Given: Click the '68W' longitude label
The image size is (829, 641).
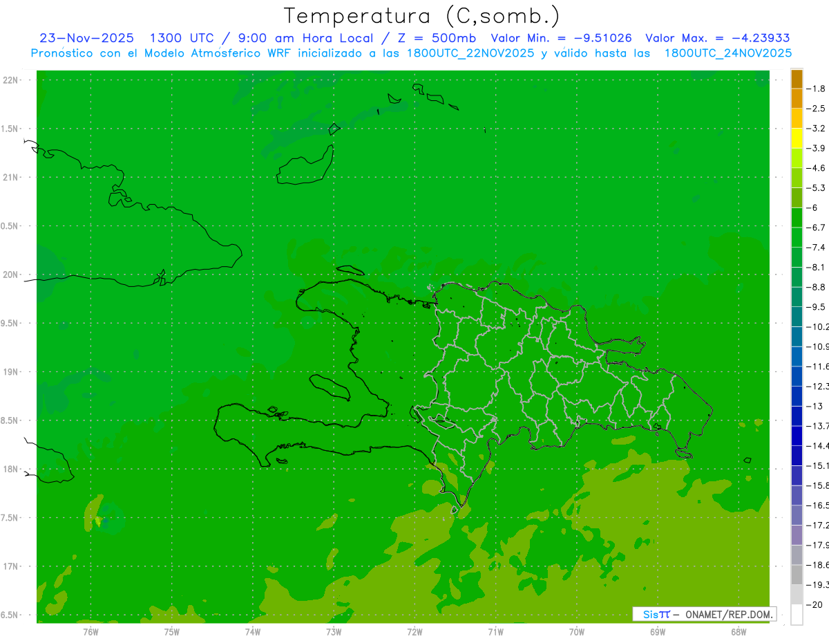Looking at the screenshot, I should (x=739, y=632).
